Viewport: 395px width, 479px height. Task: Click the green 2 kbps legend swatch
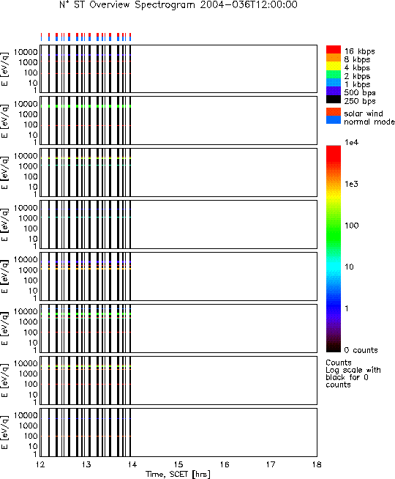coord(334,74)
